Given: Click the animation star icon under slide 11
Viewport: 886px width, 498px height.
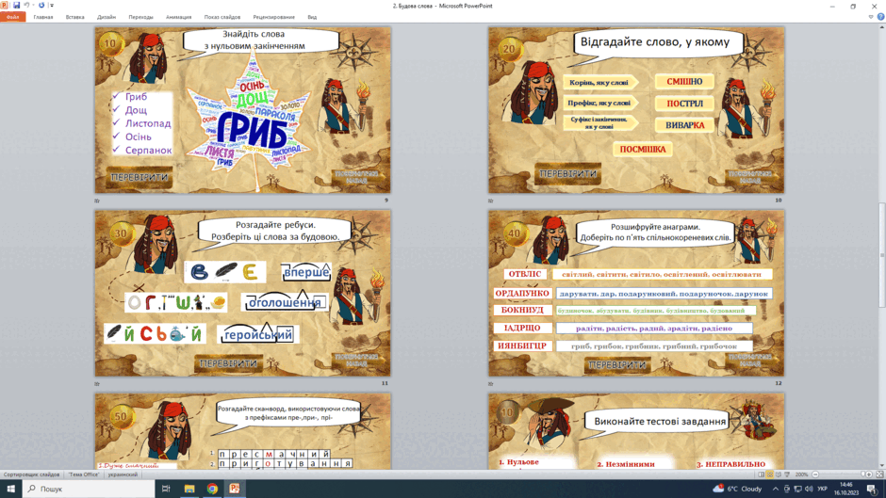Looking at the screenshot, I should (97, 383).
